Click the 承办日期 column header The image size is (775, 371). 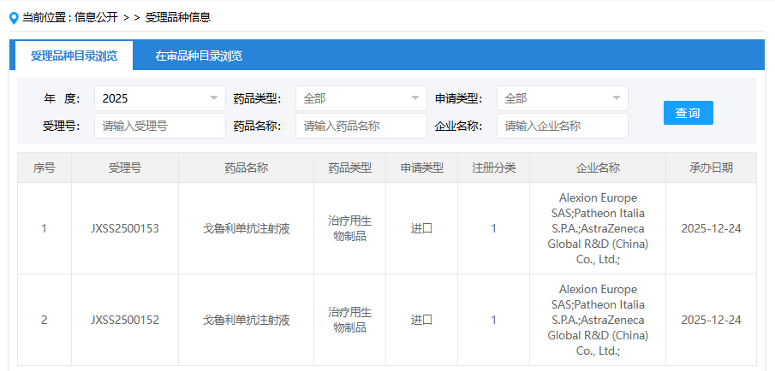click(711, 168)
